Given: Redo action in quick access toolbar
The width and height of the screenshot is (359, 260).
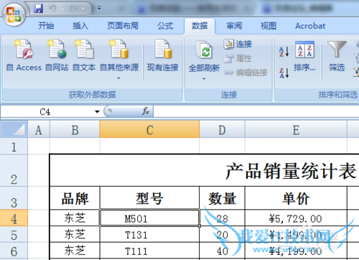Looking at the screenshot, I should tap(73, 9).
